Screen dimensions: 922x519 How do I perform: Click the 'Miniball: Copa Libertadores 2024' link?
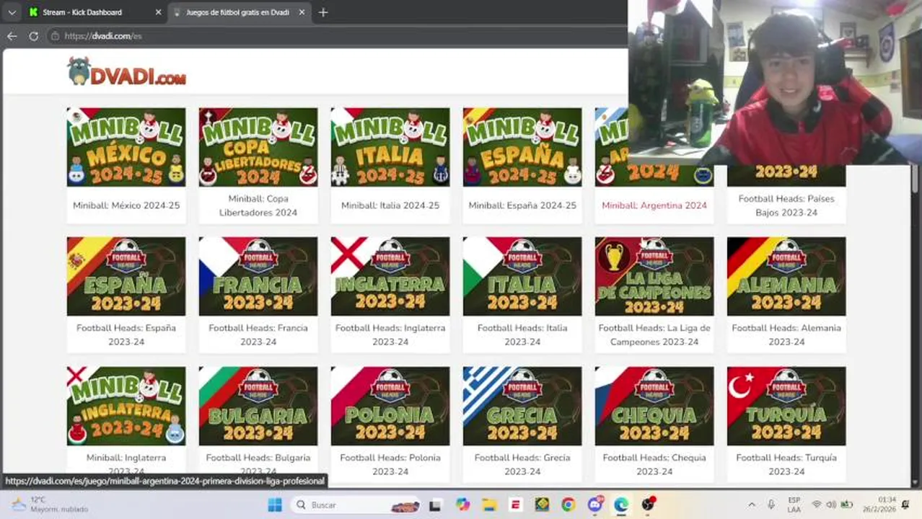click(x=258, y=205)
